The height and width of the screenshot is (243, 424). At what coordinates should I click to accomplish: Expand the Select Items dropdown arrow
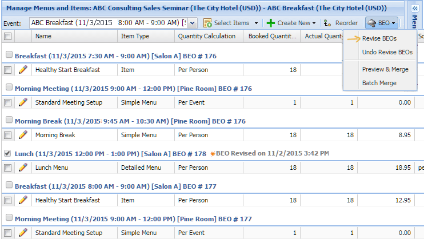[256, 23]
